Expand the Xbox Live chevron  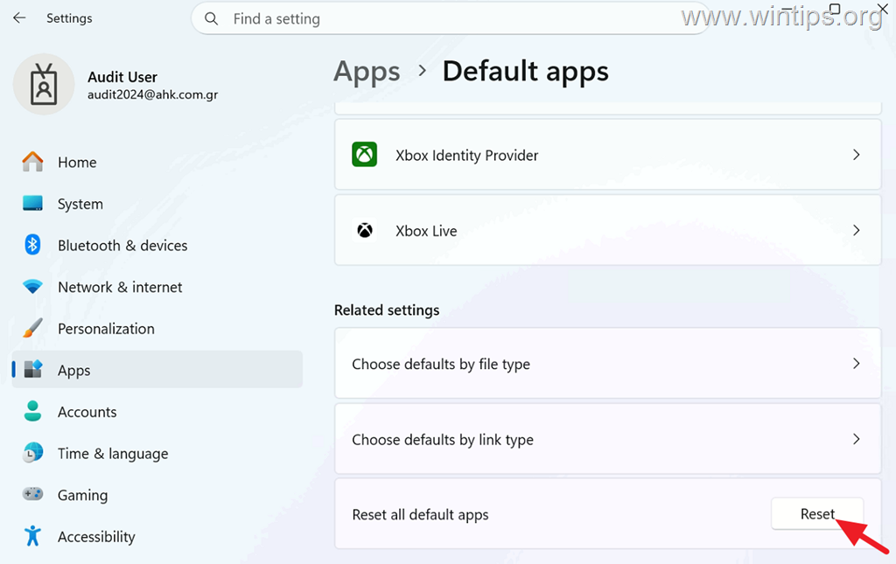coord(856,230)
